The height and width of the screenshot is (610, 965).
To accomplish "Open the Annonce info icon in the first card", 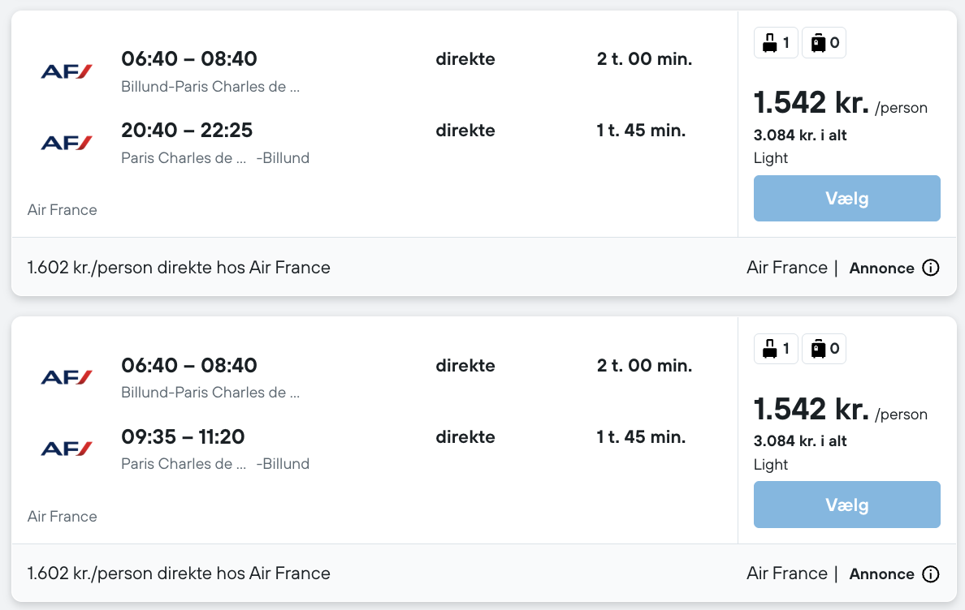I will click(x=931, y=268).
